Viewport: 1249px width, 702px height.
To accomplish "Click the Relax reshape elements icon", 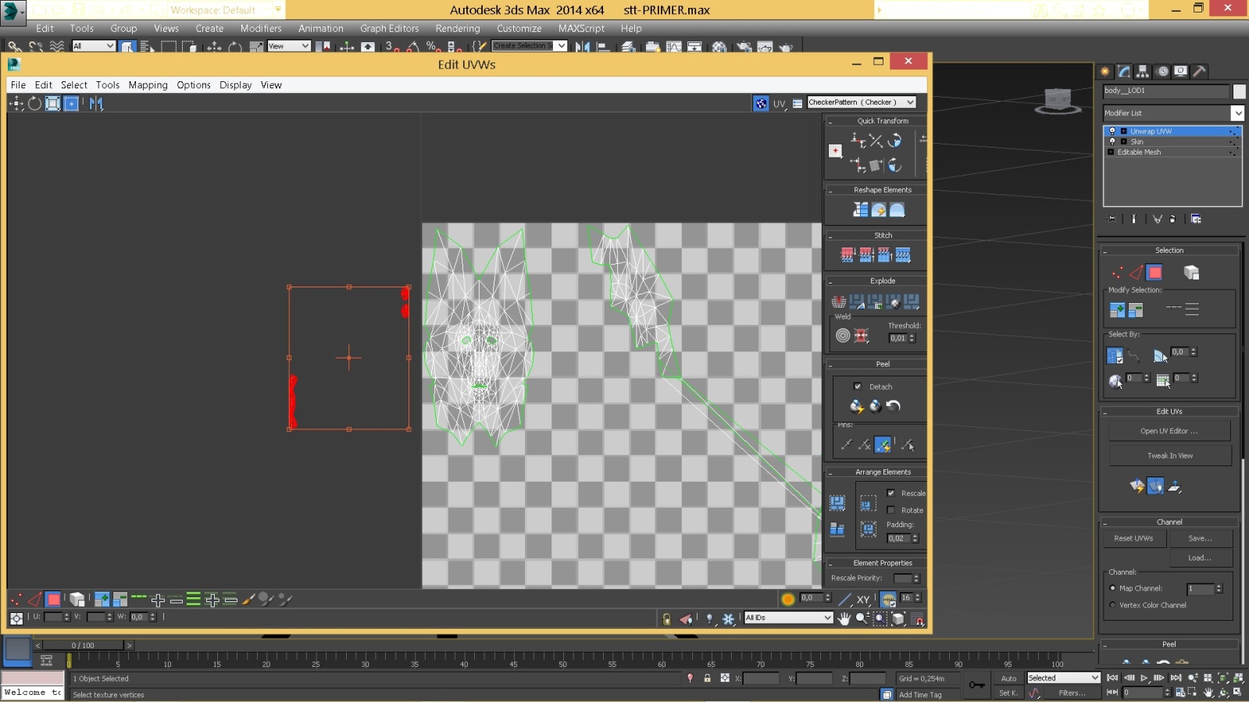I will coord(897,210).
